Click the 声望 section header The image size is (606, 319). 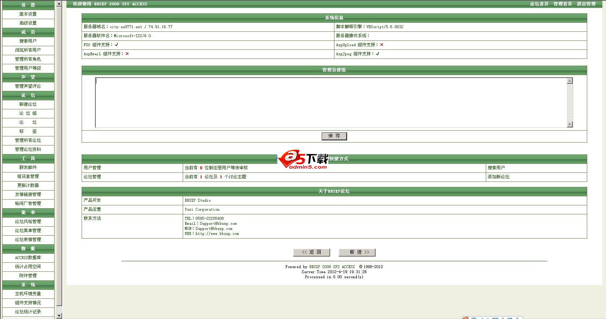[x=28, y=77]
